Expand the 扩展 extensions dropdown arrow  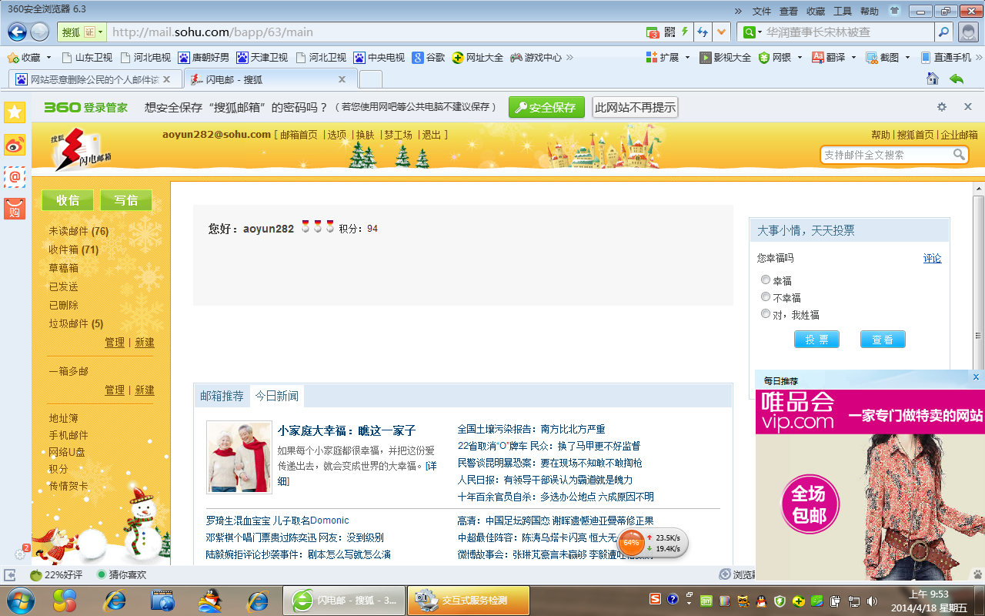click(x=686, y=58)
